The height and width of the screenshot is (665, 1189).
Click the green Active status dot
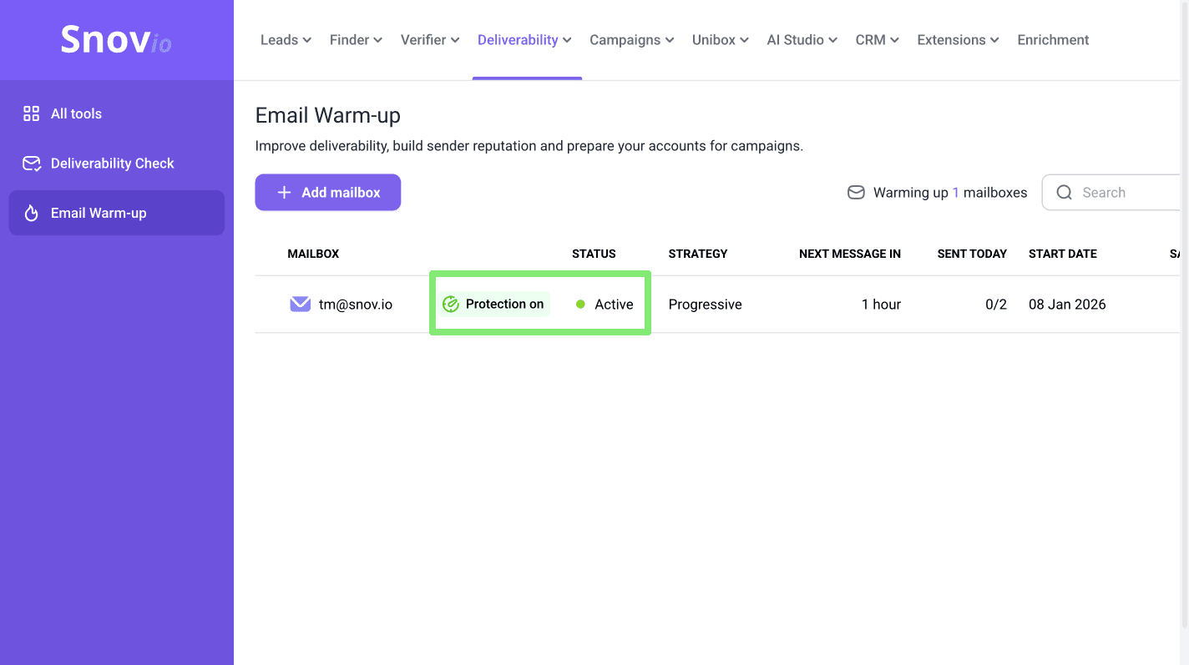[x=580, y=305]
